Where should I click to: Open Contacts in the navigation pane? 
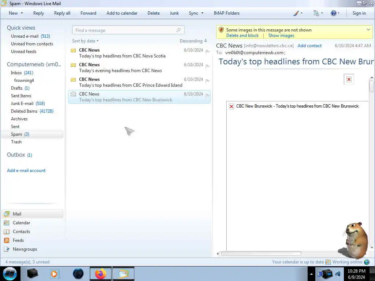click(x=21, y=232)
